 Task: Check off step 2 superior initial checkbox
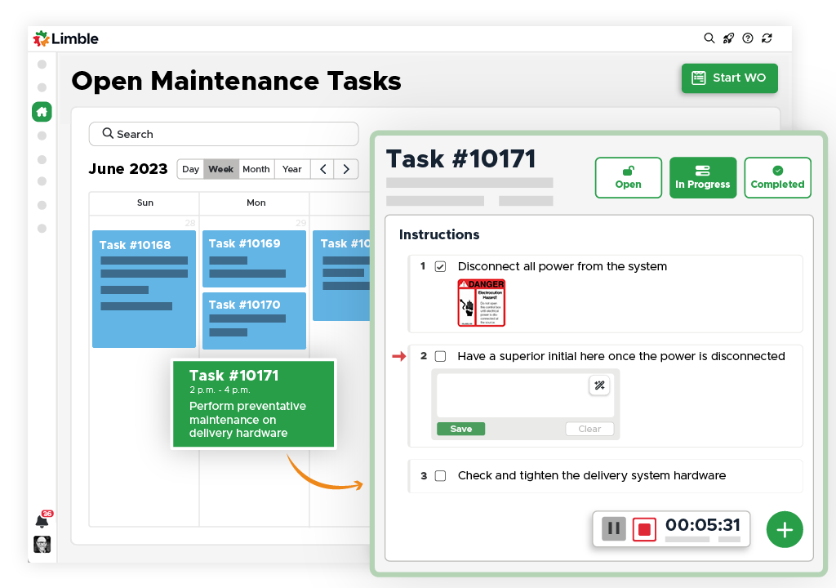click(x=440, y=356)
